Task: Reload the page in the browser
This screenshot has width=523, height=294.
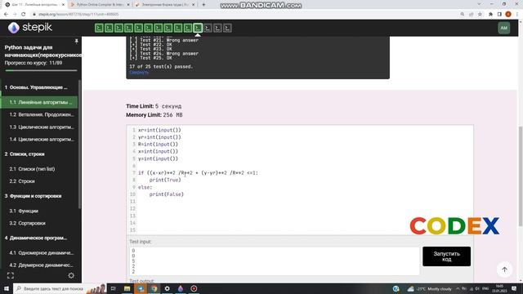Action: [24, 15]
